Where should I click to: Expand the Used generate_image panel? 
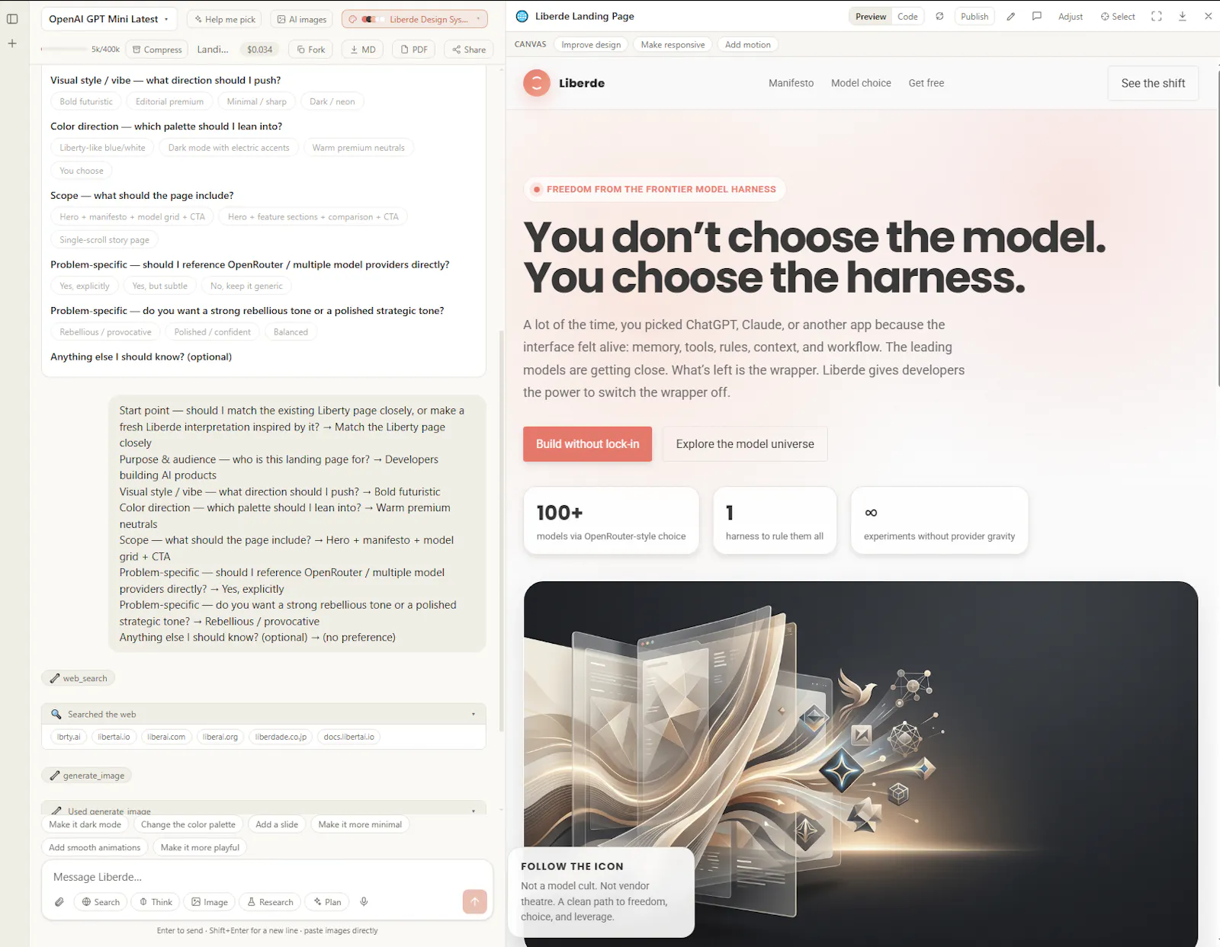click(x=263, y=809)
